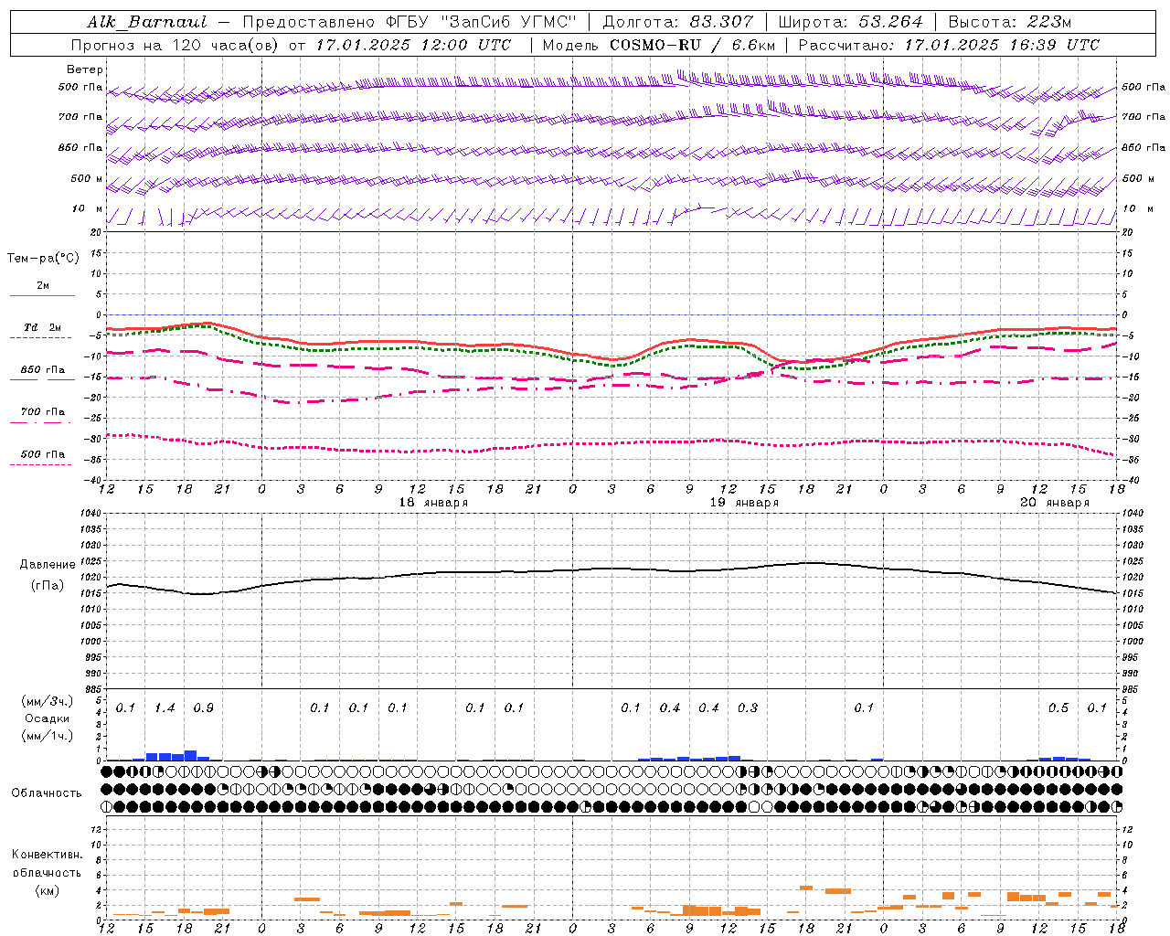Click the '19 января' date label
This screenshot has width=1170, height=936.
tap(744, 503)
